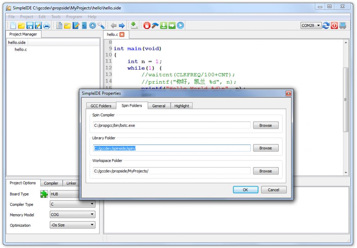Viewport: 357px width, 248px height.
Task: Switch to the General tab
Action: (159, 106)
